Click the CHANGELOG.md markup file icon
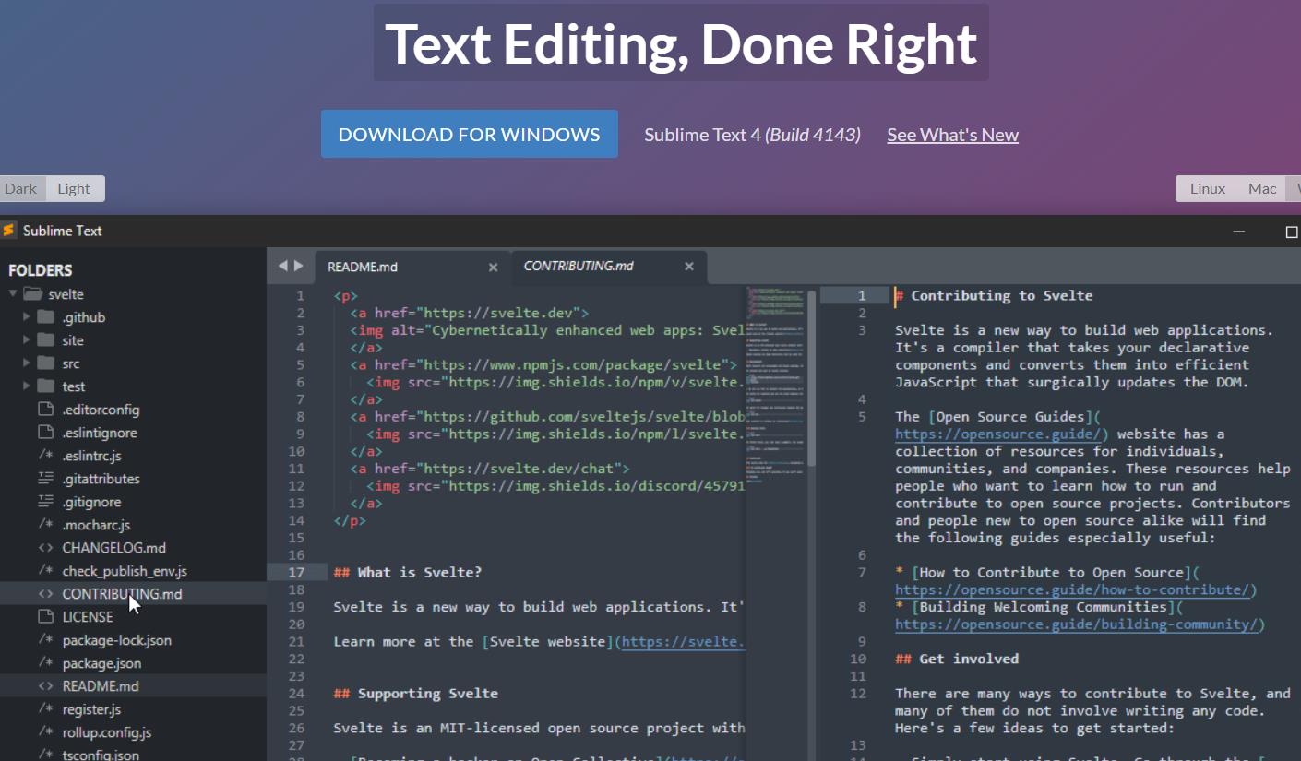Viewport: 1301px width, 761px height. 46,548
